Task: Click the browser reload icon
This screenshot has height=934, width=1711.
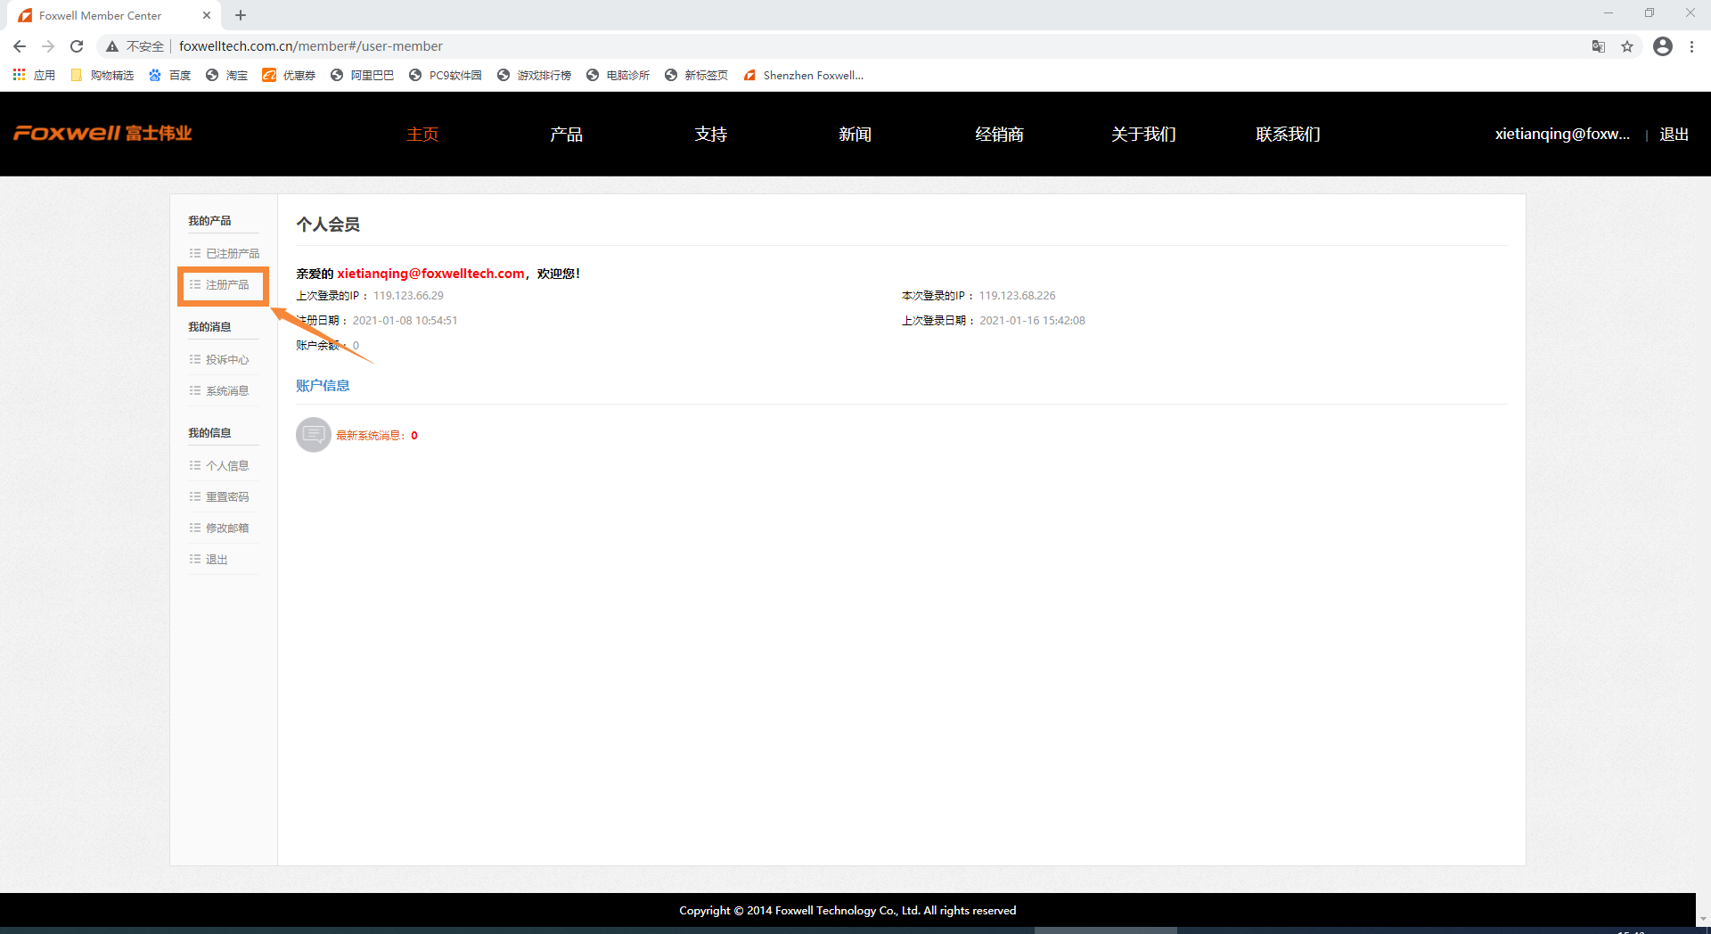Action: tap(77, 46)
